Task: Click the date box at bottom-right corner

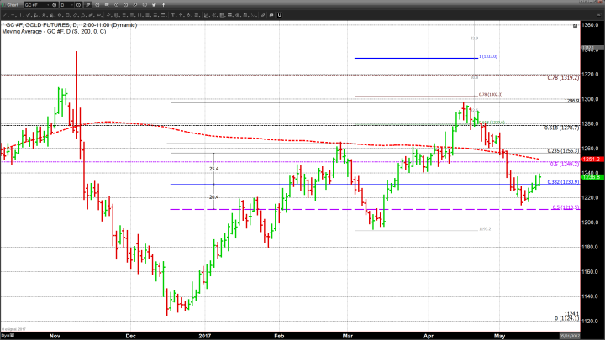Action: [x=587, y=334]
